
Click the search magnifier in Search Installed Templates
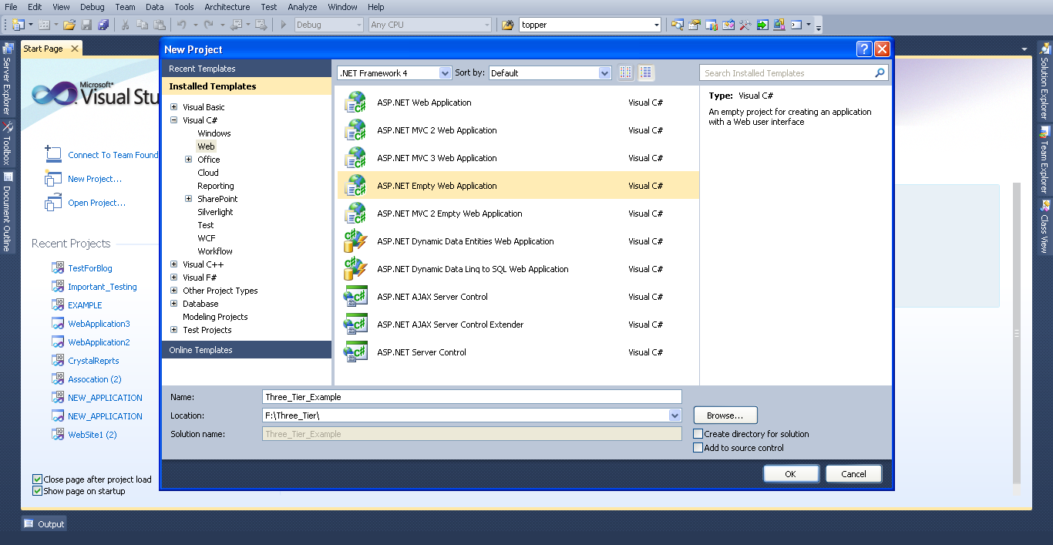pyautogui.click(x=880, y=73)
